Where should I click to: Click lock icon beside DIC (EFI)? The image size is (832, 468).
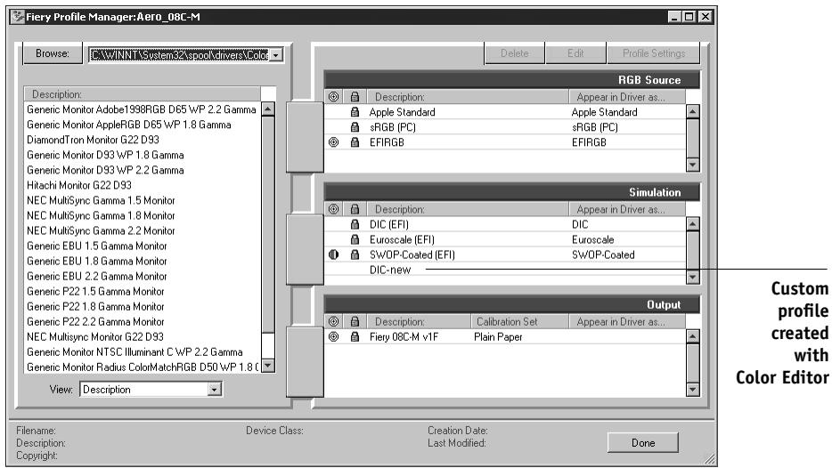[355, 224]
